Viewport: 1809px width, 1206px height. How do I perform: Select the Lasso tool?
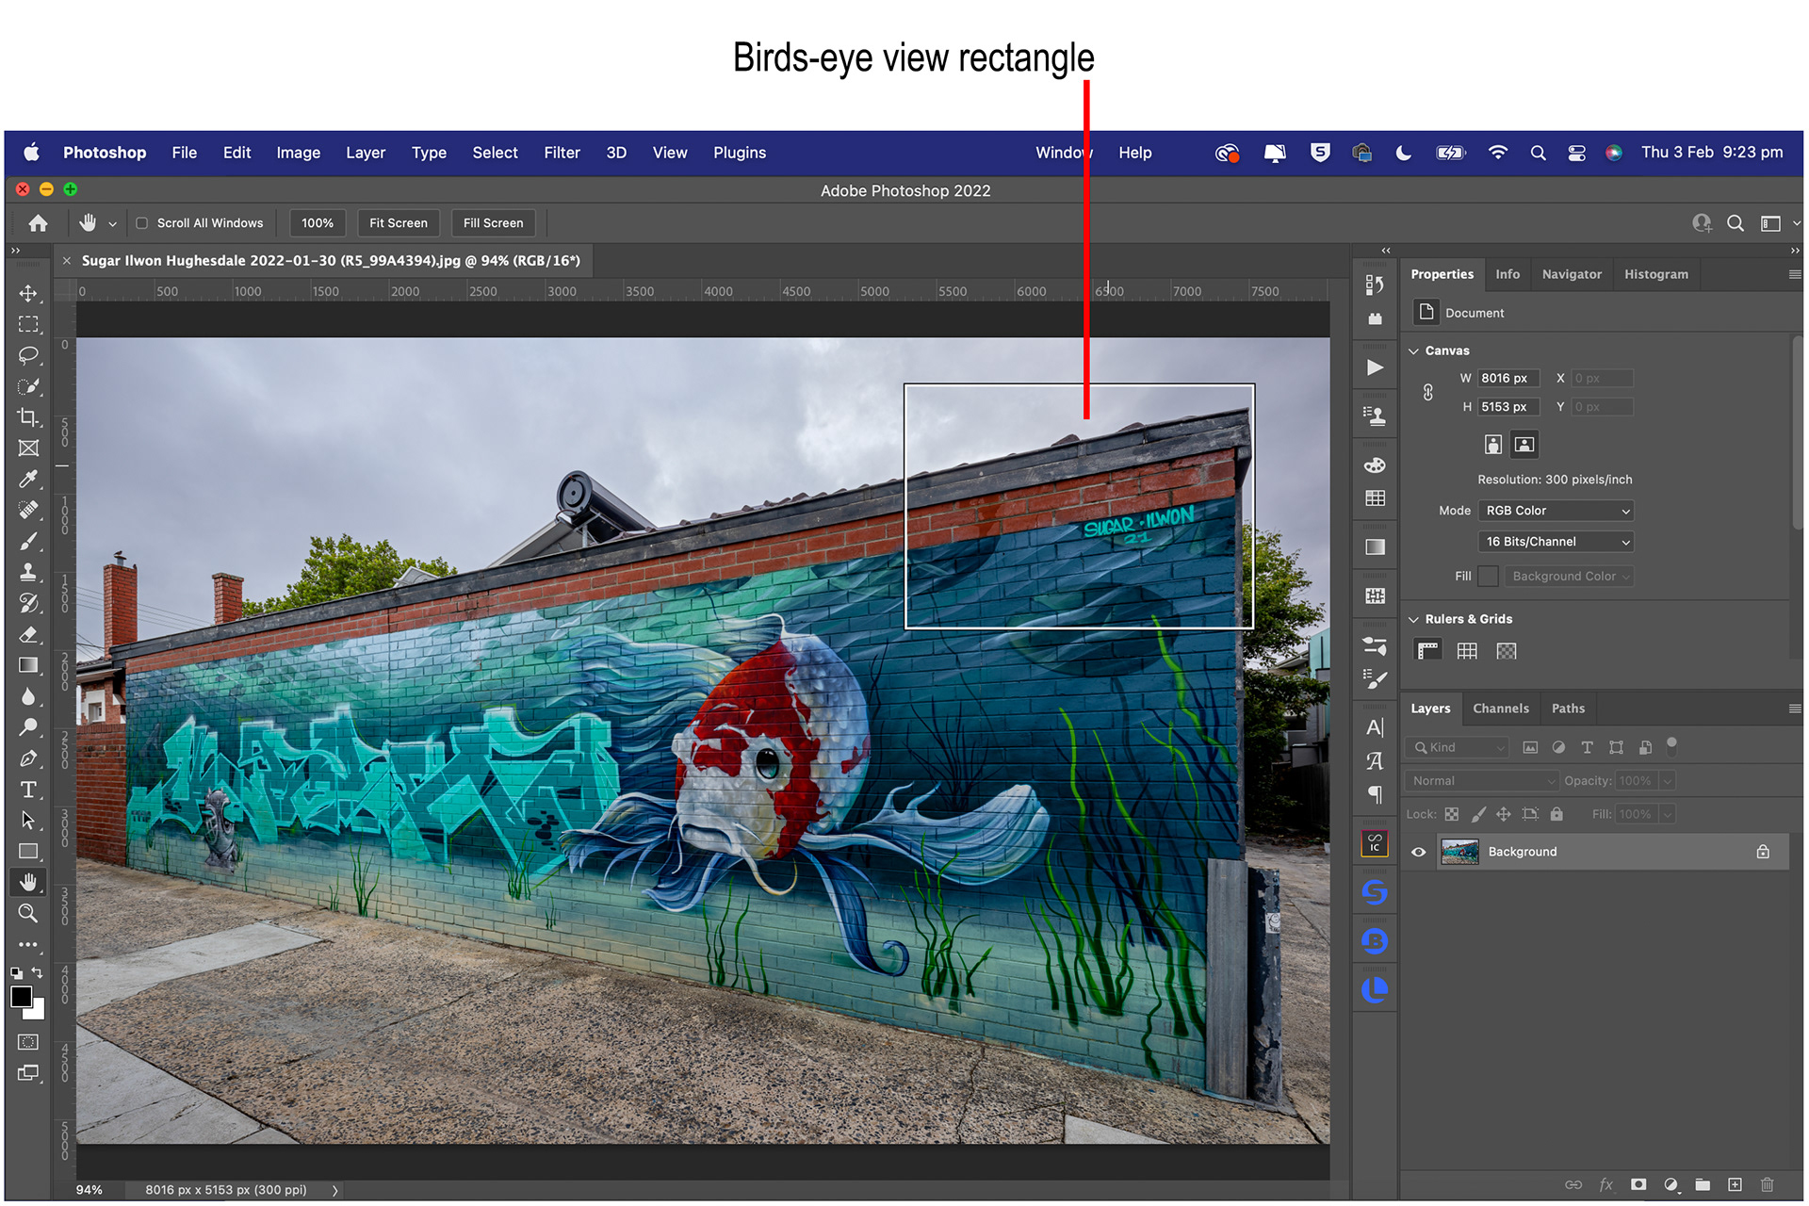[28, 355]
